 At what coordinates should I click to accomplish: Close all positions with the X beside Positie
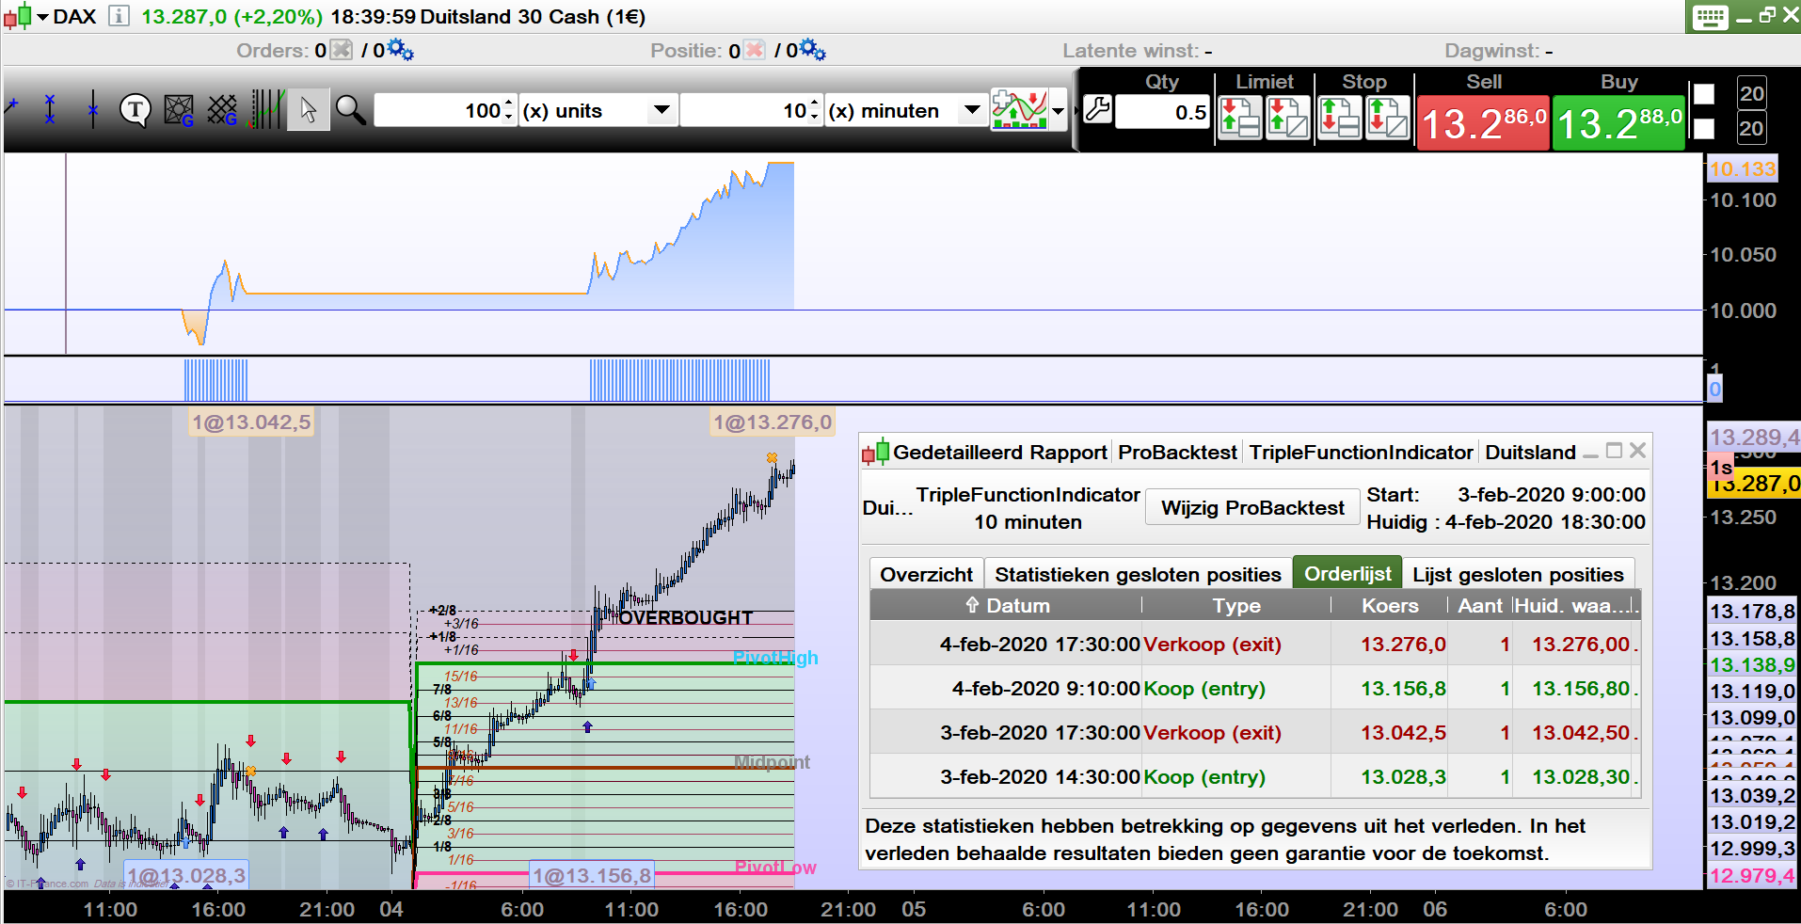[754, 50]
